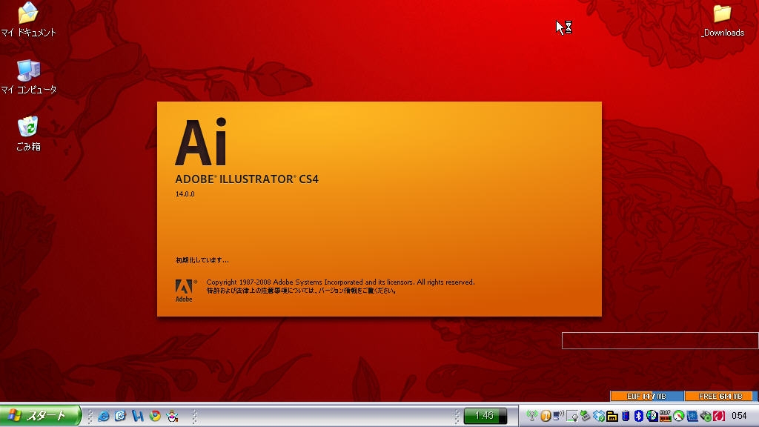Click the green 1:46 battery time indicator
The height and width of the screenshot is (427, 759).
click(x=485, y=416)
